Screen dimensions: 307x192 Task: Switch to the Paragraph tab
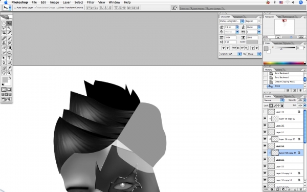(x=238, y=17)
